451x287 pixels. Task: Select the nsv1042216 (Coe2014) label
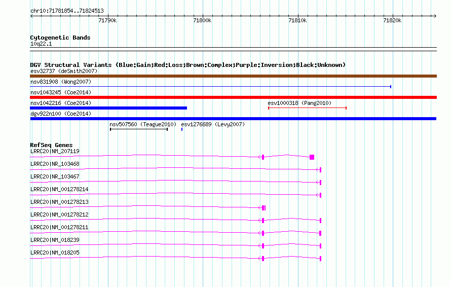61,103
